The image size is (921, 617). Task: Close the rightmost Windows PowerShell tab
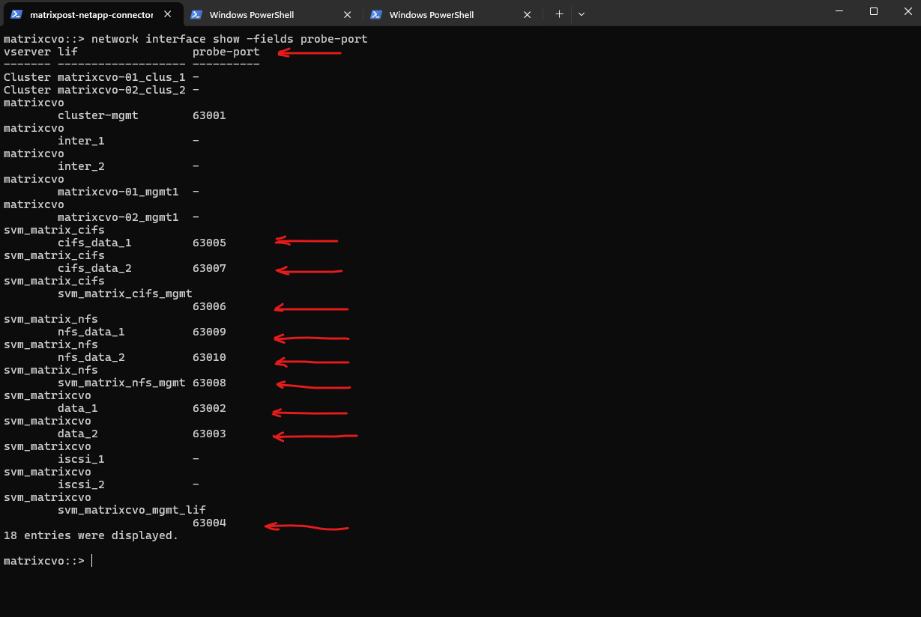tap(528, 14)
